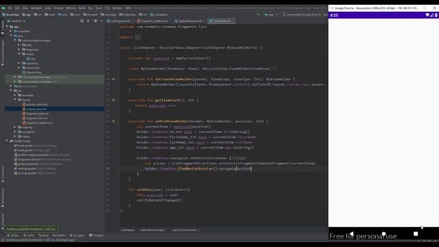Collapse the layout folder
This screenshot has width=439, height=247.
[x=15, y=99]
